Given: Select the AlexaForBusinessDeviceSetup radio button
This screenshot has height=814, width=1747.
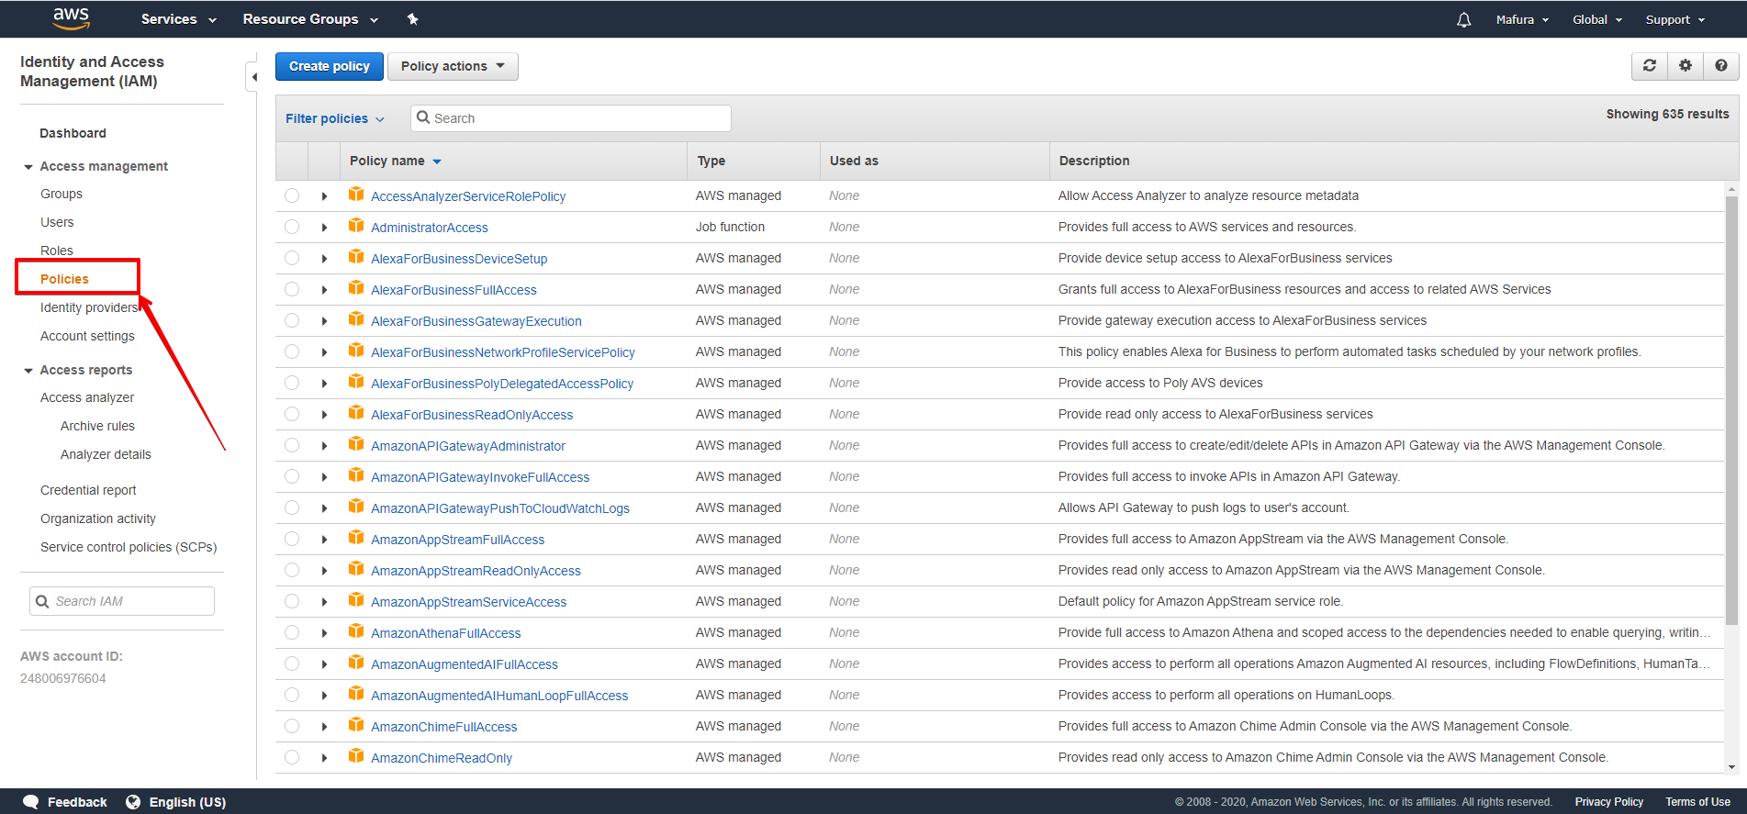Looking at the screenshot, I should pos(292,258).
